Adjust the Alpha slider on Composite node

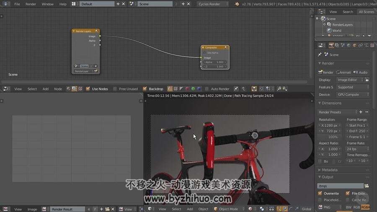pyautogui.click(x=215, y=62)
